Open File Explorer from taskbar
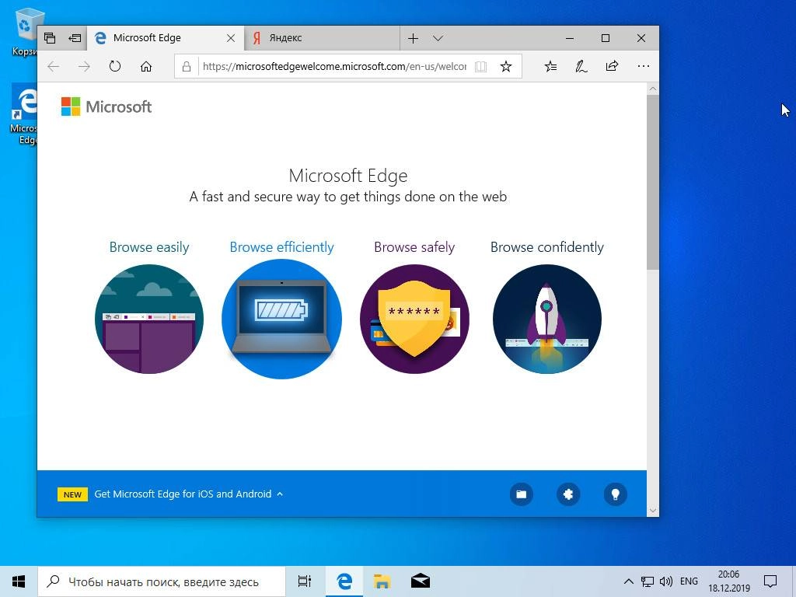796x597 pixels. pos(382,581)
